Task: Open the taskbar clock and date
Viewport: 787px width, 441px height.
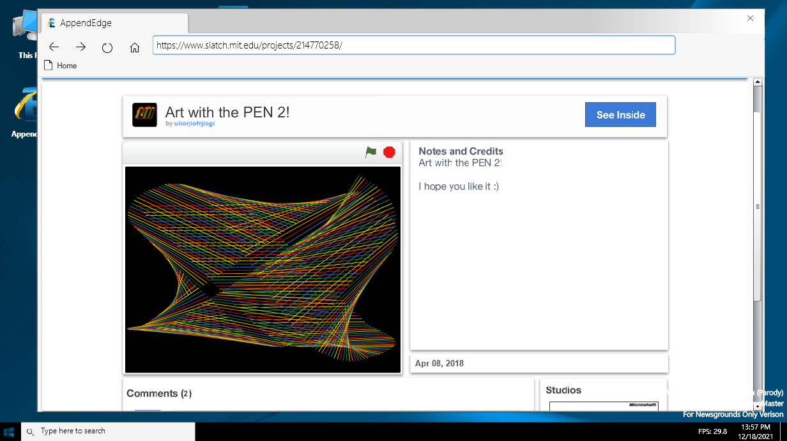Action: 756,431
